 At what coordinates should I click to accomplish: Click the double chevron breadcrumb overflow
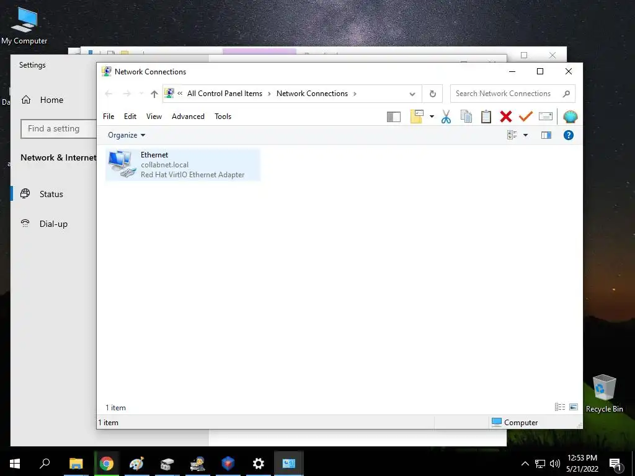click(x=180, y=94)
